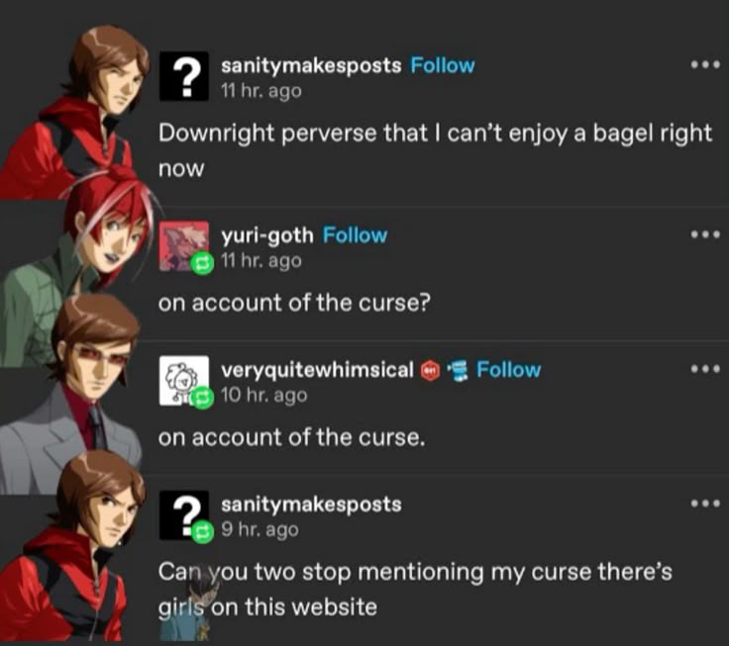Click sanitymakesposts username on 9 hr. ago post
Screen dimensions: 729x646
pos(311,505)
